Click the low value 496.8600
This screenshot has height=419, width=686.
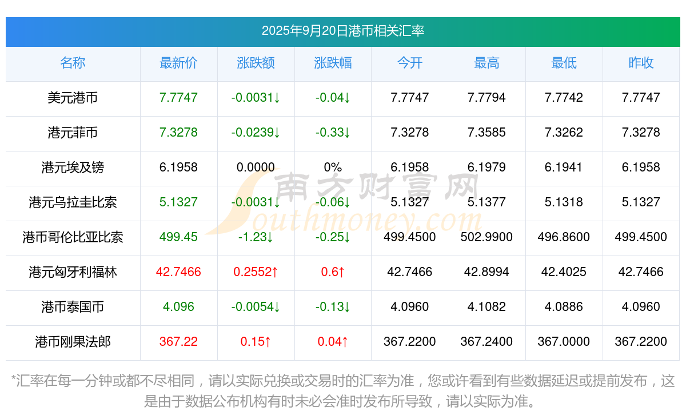pyautogui.click(x=564, y=237)
